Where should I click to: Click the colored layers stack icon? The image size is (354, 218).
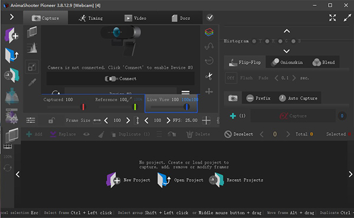(x=209, y=32)
